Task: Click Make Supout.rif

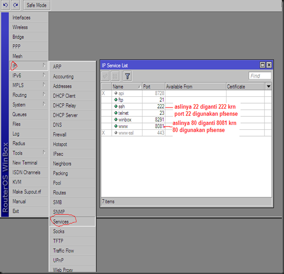Action: 29,192
